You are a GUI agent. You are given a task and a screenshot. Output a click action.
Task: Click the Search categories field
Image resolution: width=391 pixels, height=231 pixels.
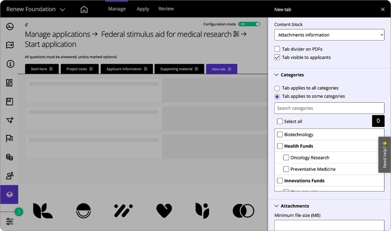[x=329, y=108]
